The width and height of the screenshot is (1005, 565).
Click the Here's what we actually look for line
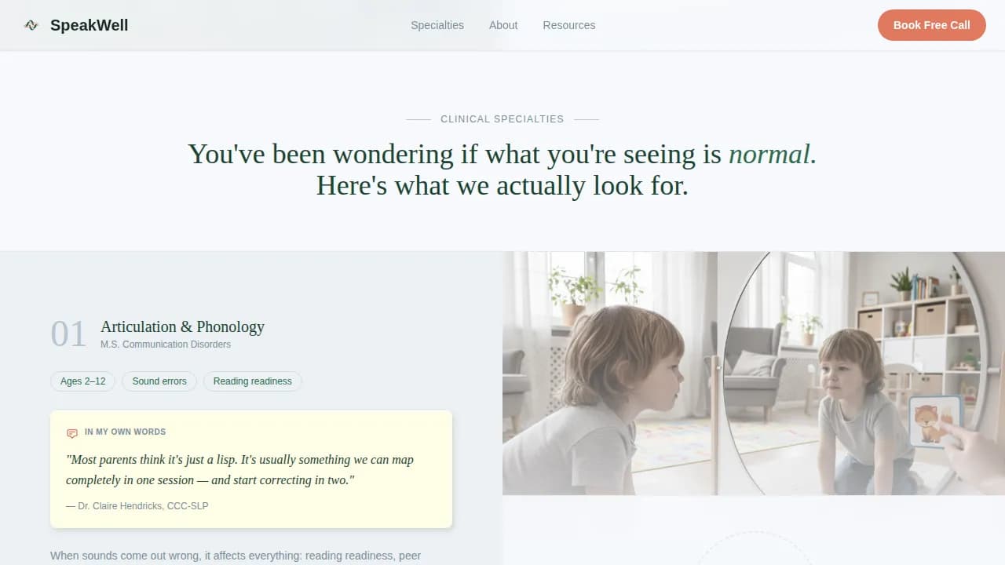(x=502, y=186)
